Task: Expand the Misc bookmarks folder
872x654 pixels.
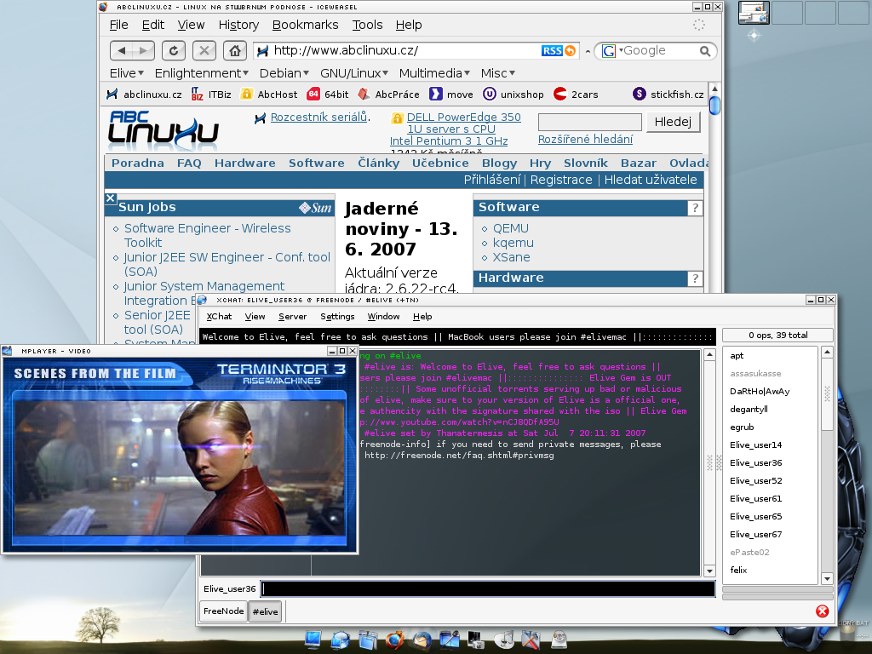Action: (497, 73)
